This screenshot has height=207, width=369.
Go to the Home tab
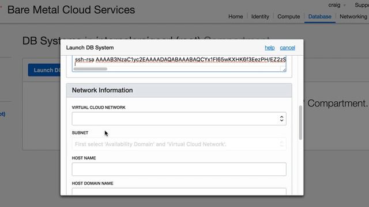point(236,17)
